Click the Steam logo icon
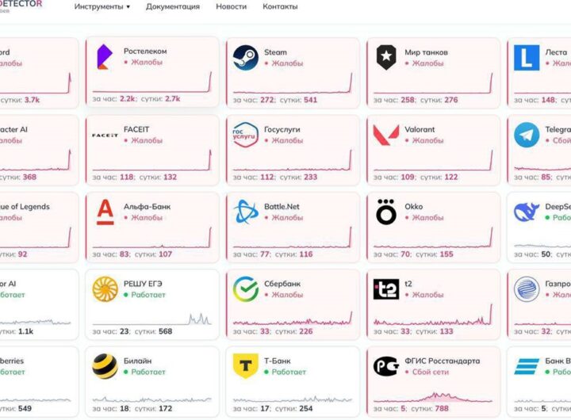Screen dimensions: 571x420 coord(245,57)
